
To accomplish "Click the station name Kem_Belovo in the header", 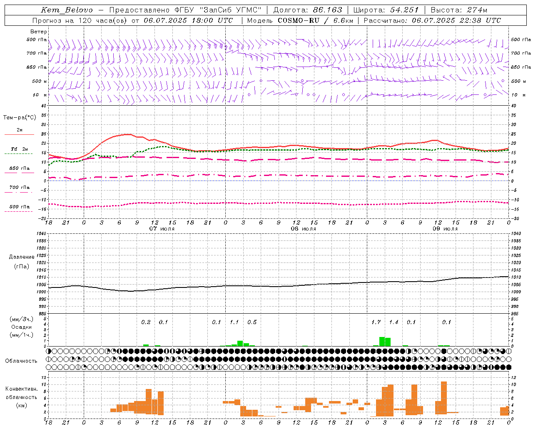I will pyautogui.click(x=67, y=10).
